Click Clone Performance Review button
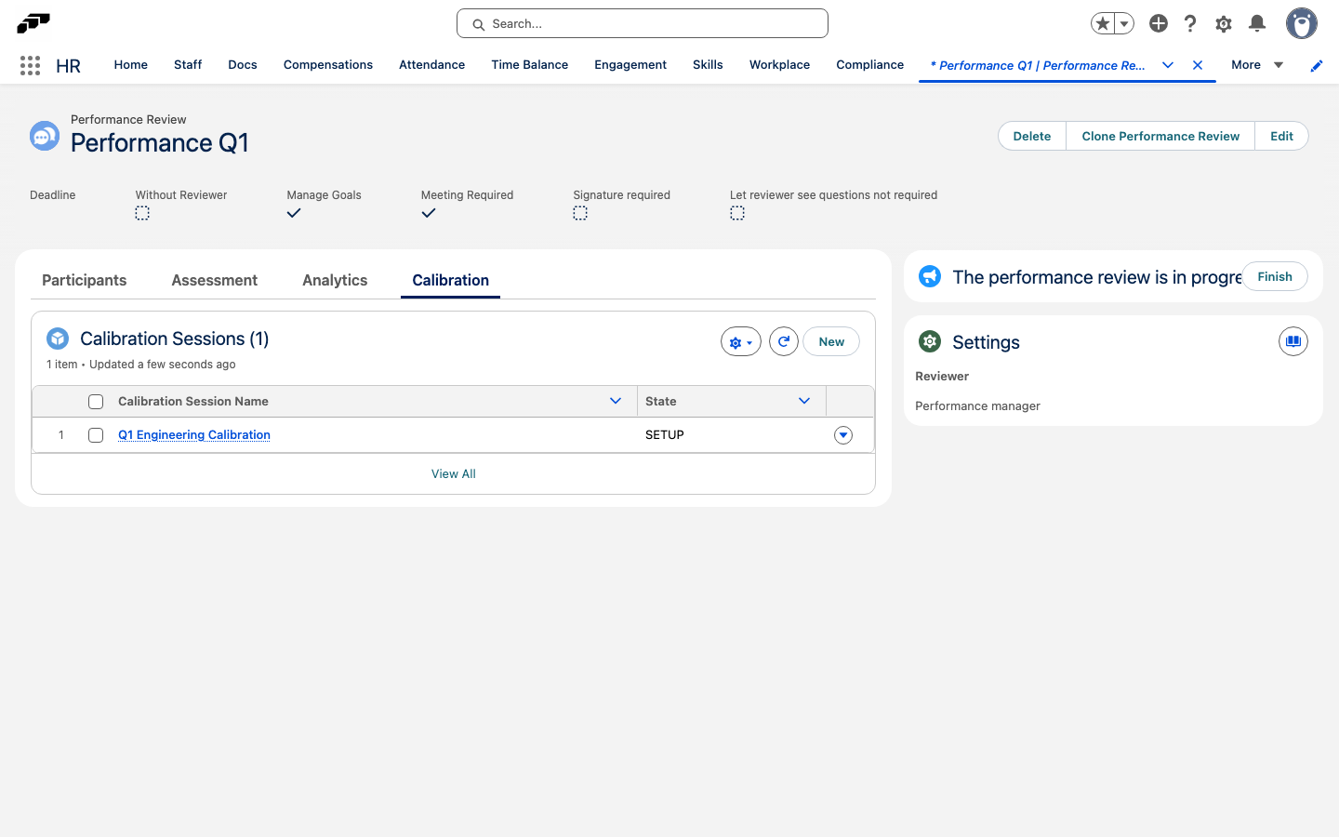Viewport: 1339px width, 837px height. (x=1160, y=136)
